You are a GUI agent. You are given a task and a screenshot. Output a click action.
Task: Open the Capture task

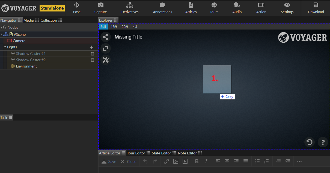coord(100,8)
